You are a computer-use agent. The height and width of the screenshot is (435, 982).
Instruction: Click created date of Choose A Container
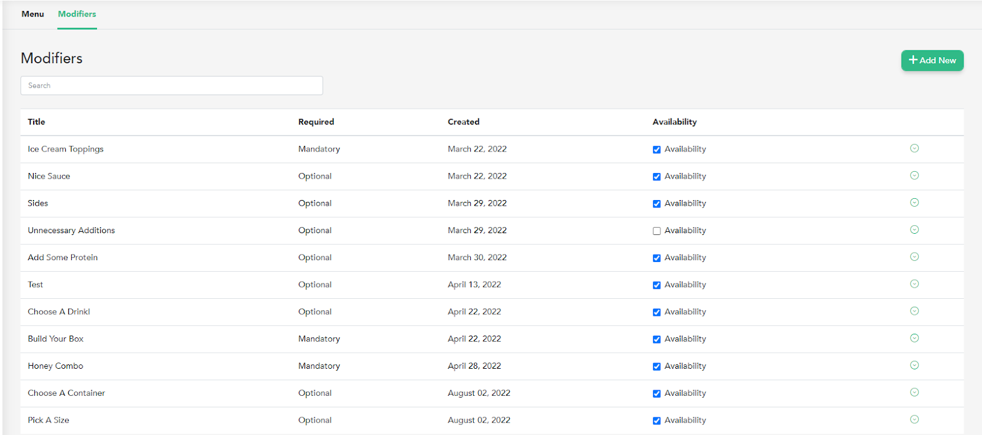(x=479, y=393)
